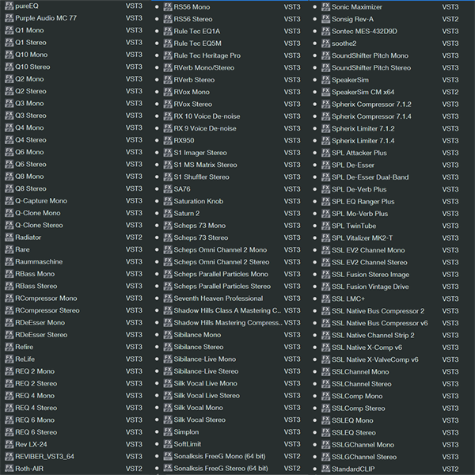This screenshot has height=475, width=475.
Task: Click the FX icon for Saturation Knob
Action: [168, 201]
